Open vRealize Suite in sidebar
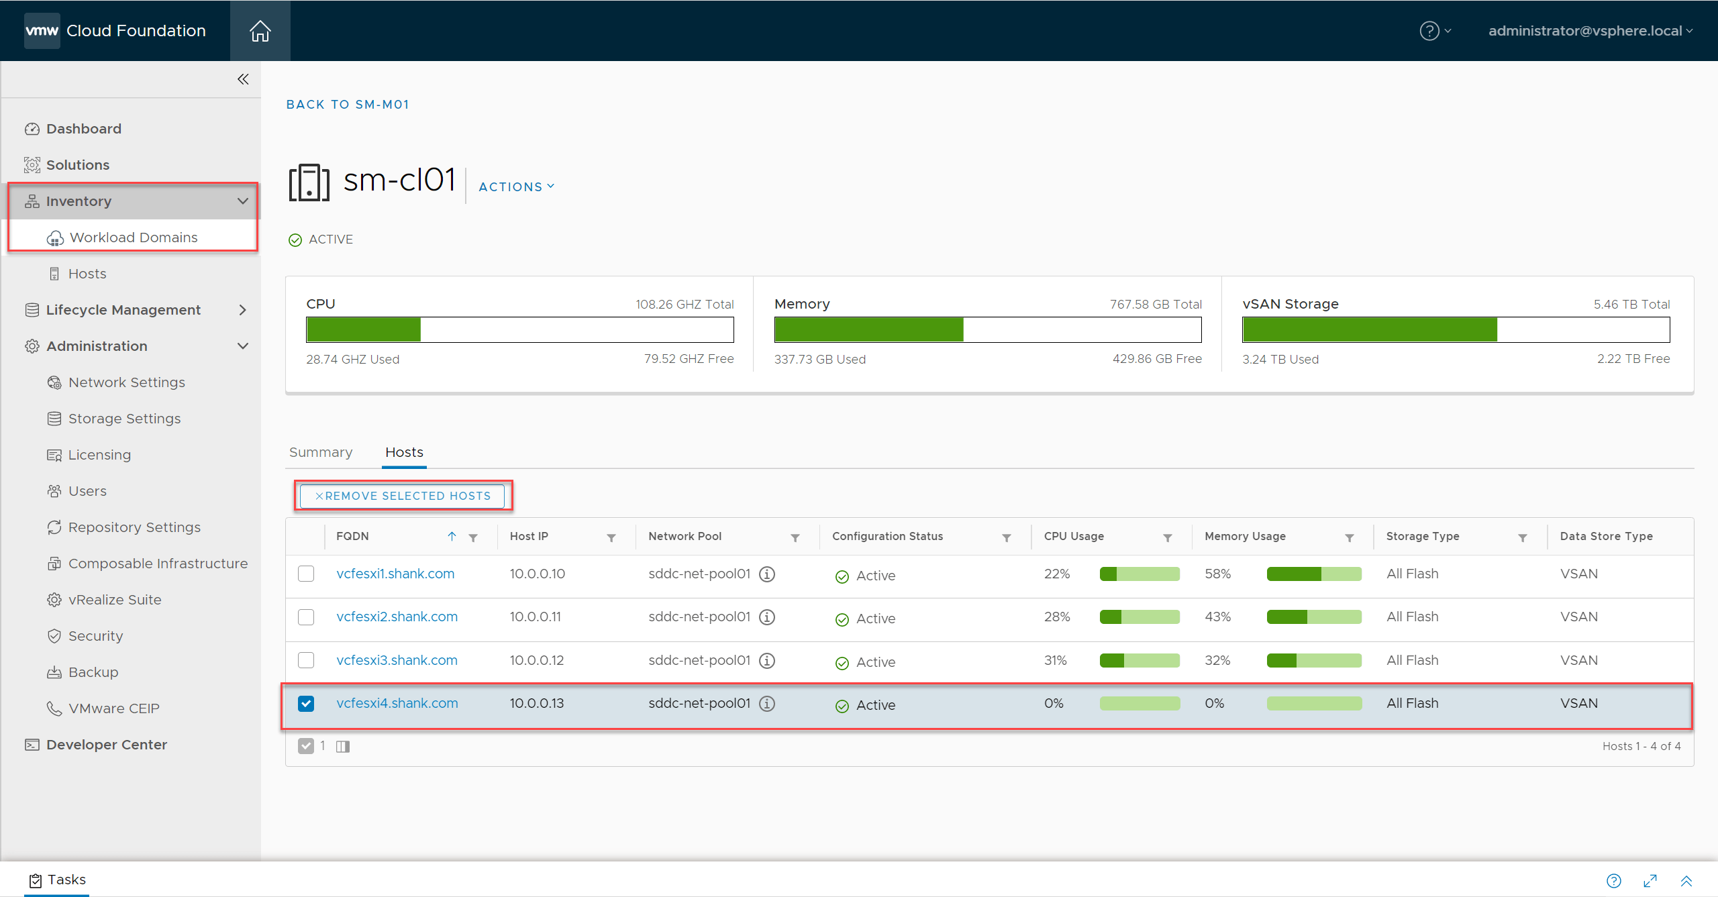 pyautogui.click(x=115, y=600)
